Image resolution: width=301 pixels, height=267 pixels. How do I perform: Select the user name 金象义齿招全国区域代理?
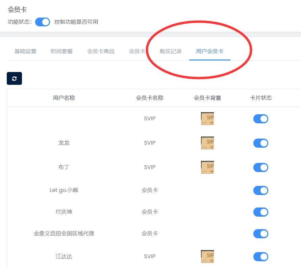click(64, 234)
